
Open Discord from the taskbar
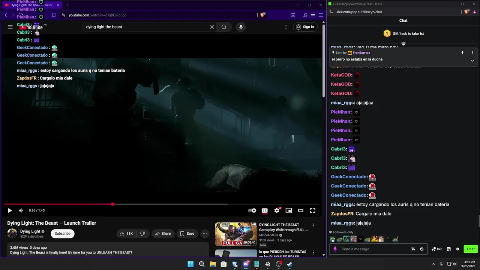pyautogui.click(x=246, y=264)
